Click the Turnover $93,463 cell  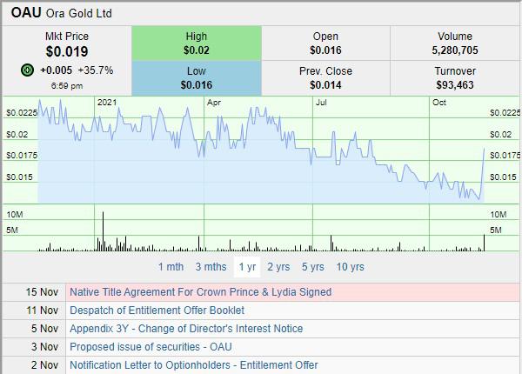click(x=456, y=78)
